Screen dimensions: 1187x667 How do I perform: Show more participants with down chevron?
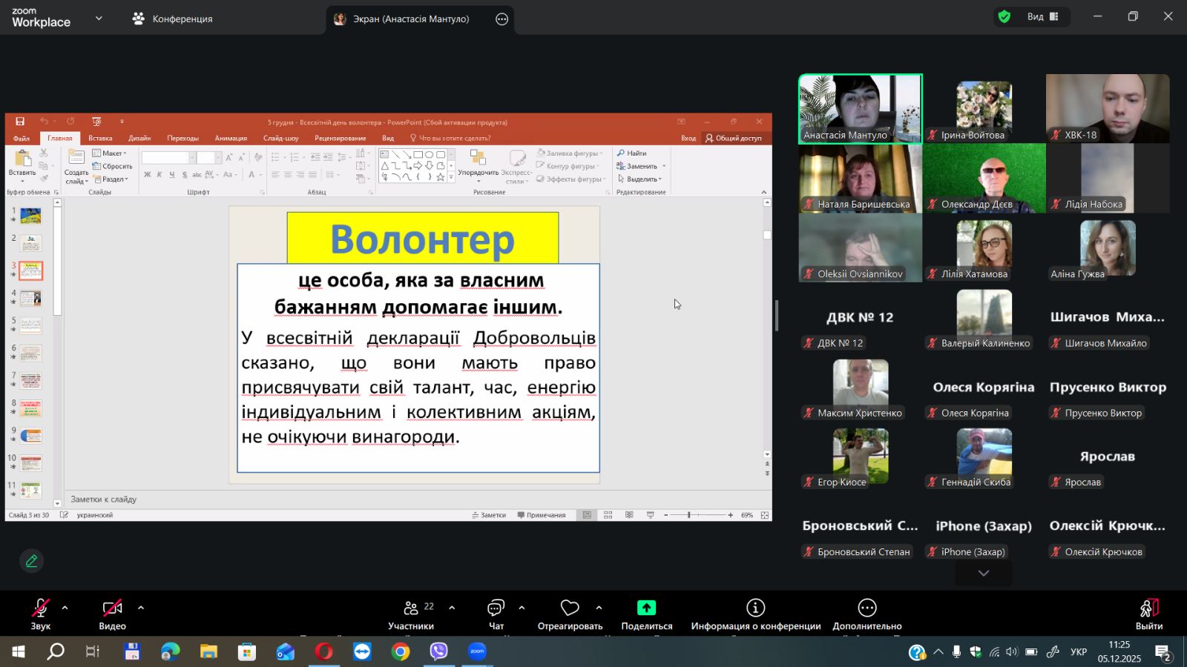point(983,573)
